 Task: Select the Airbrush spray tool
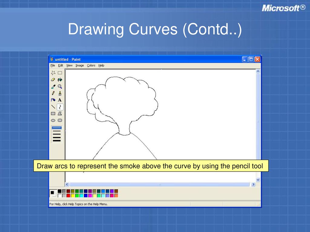tap(53, 100)
